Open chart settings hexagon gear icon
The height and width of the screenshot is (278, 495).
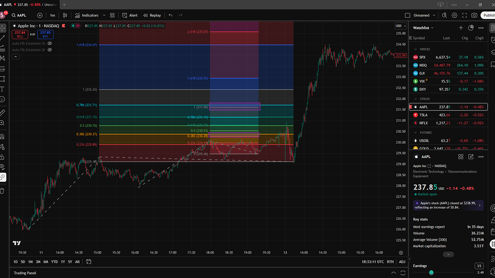[x=454, y=15]
